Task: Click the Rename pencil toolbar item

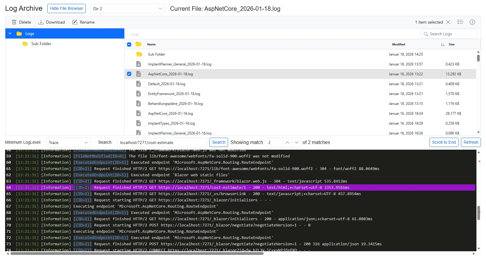Action: coord(83,22)
